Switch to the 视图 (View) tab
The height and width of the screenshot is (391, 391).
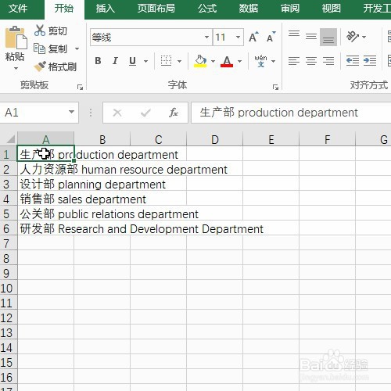click(x=332, y=9)
